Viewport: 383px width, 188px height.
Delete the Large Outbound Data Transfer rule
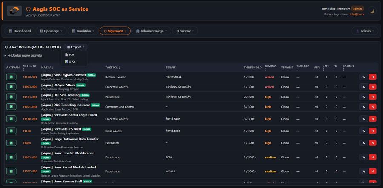pyautogui.click(x=372, y=143)
